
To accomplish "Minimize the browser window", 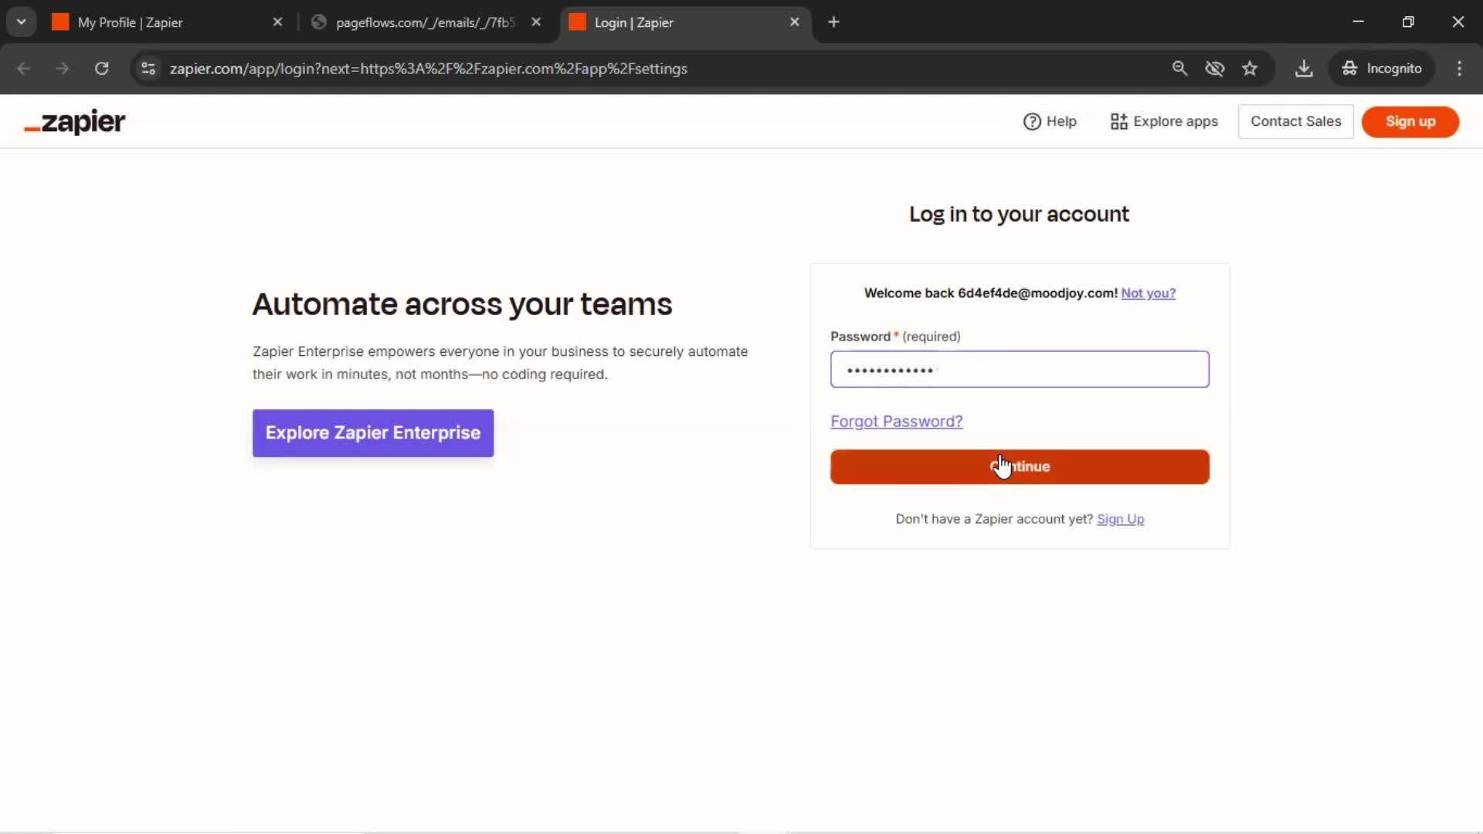I will [x=1358, y=22].
